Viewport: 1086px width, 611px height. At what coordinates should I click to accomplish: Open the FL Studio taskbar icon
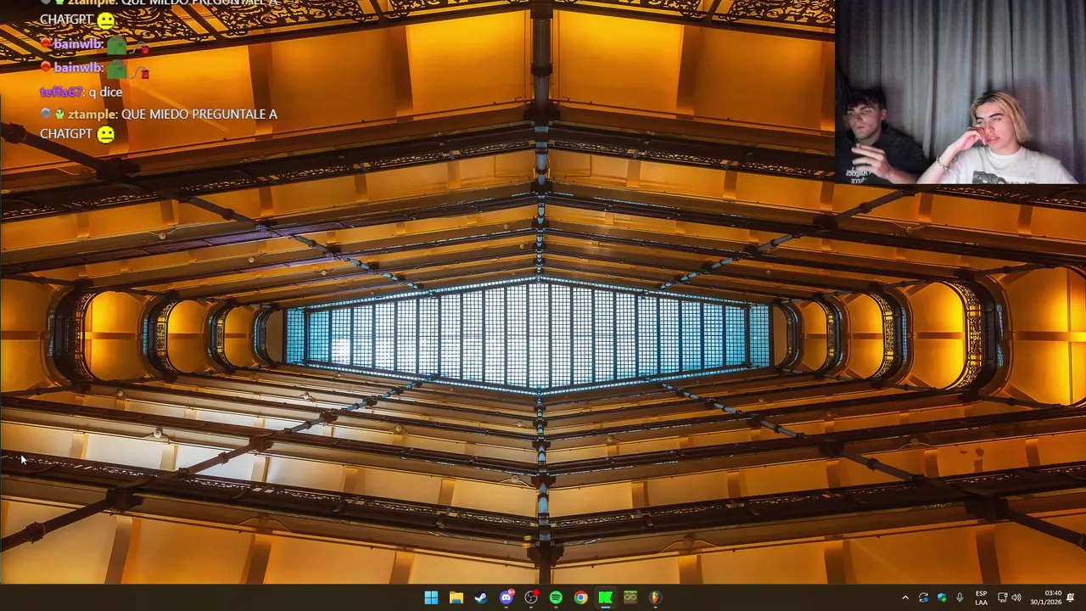(x=655, y=597)
